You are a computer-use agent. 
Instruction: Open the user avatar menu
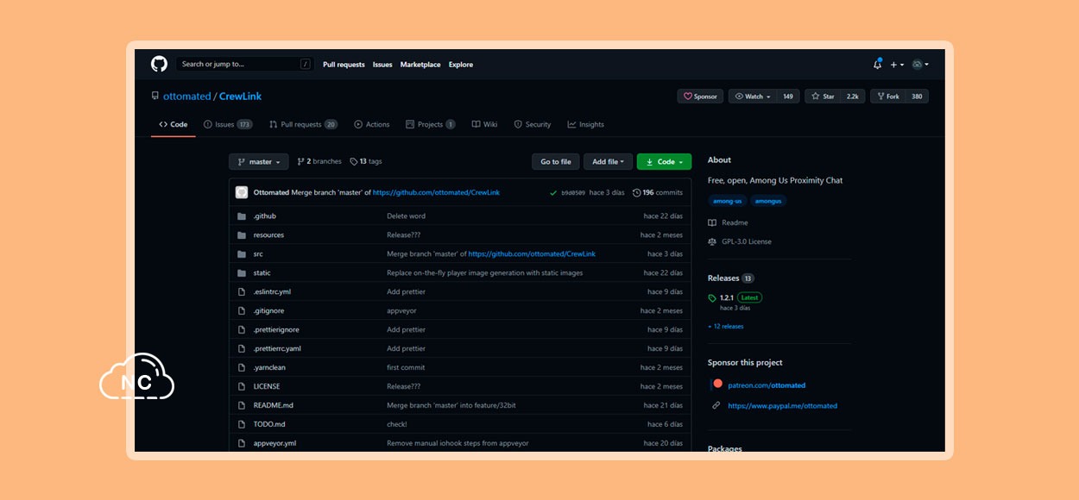point(920,65)
